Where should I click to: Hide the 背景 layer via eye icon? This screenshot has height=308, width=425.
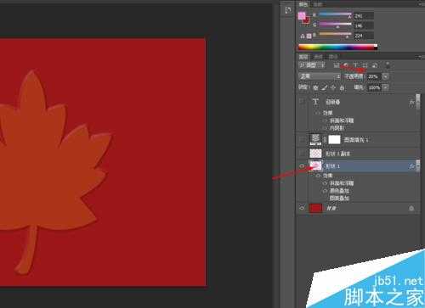pos(303,208)
